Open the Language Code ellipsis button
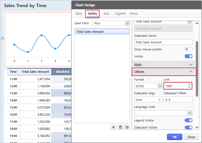202x143 pixels. click(x=190, y=113)
